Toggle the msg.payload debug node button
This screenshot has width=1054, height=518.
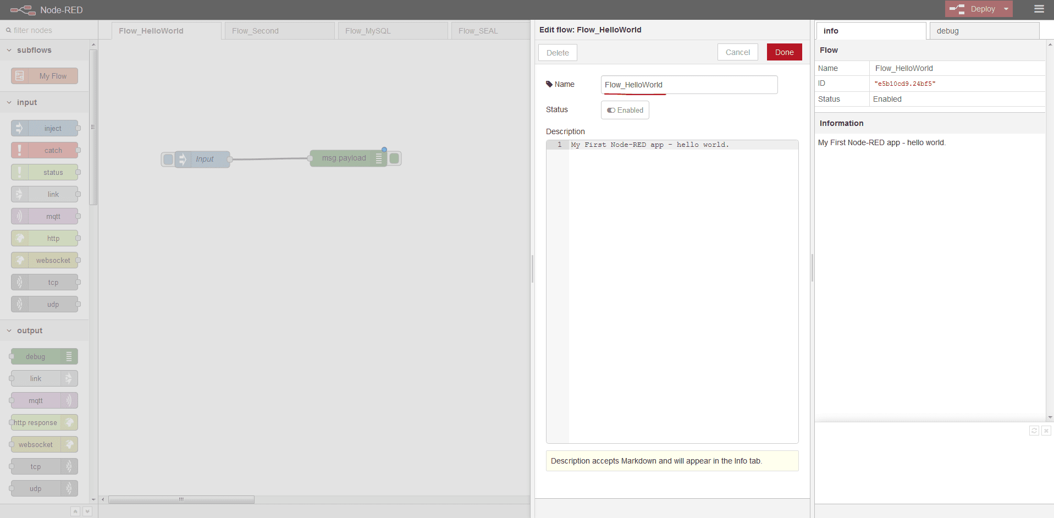(x=395, y=158)
